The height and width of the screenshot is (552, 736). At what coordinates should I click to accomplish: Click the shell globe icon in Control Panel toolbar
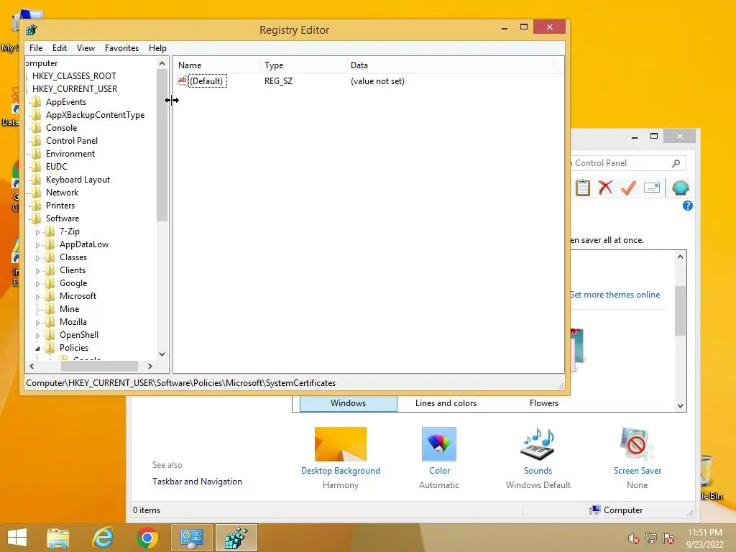(680, 188)
